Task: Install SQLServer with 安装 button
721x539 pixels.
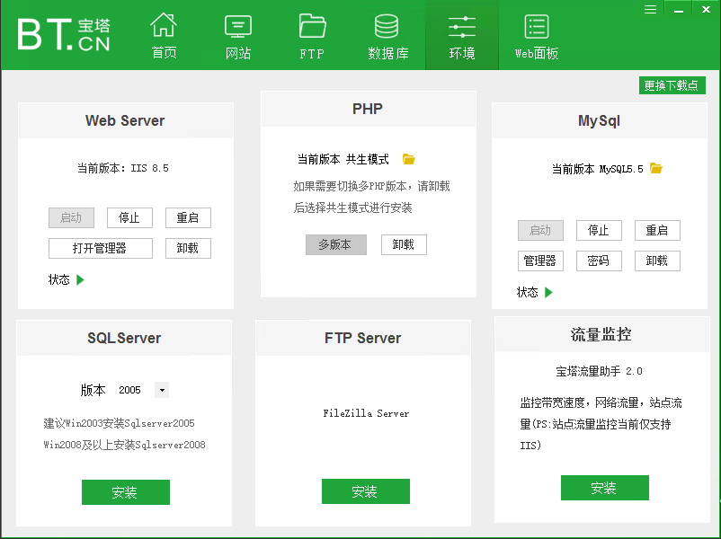Action: [x=126, y=492]
